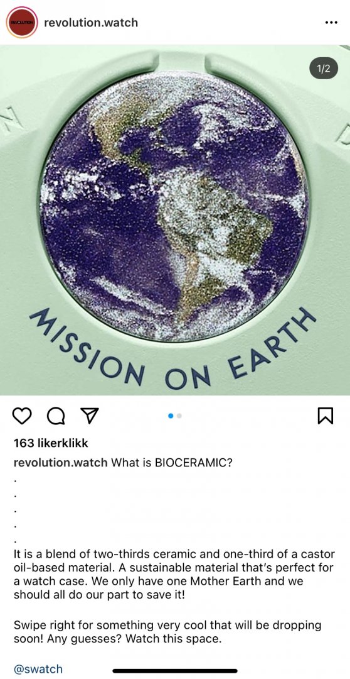The height and width of the screenshot is (679, 350).
Task: Open the red REVOLUTION profile avatar
Action: coord(22,22)
